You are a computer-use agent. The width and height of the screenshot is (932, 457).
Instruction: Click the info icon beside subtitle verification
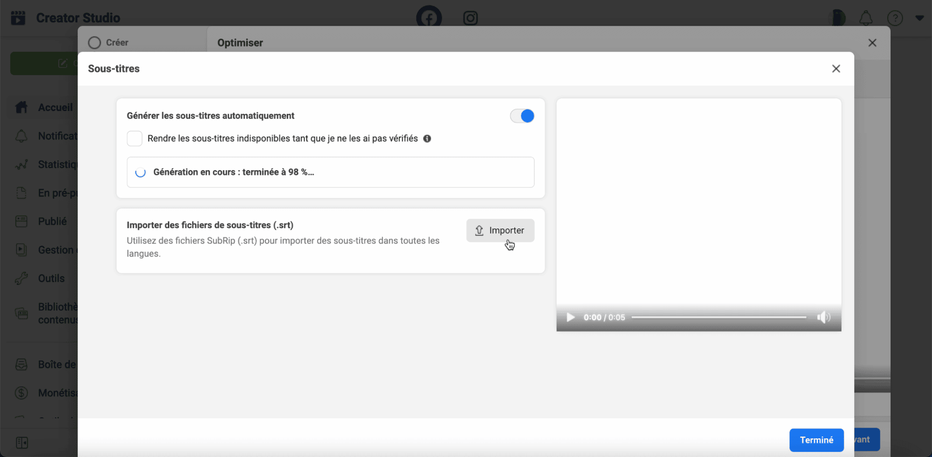pos(427,138)
